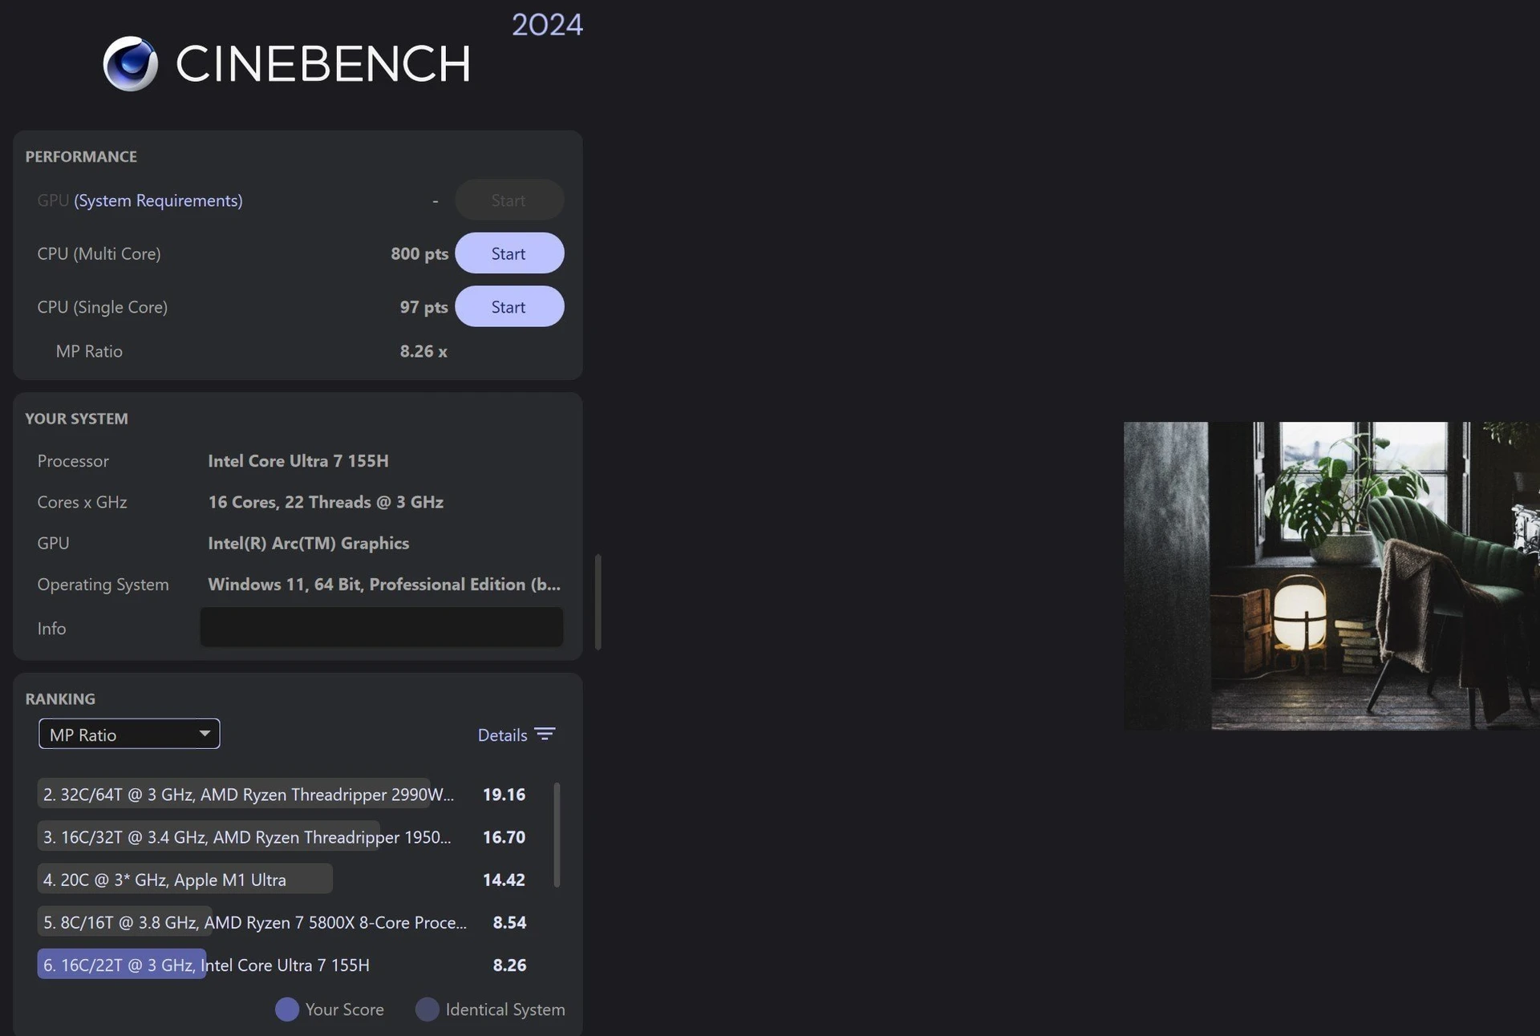Click the Your Score legend circle

point(287,1010)
